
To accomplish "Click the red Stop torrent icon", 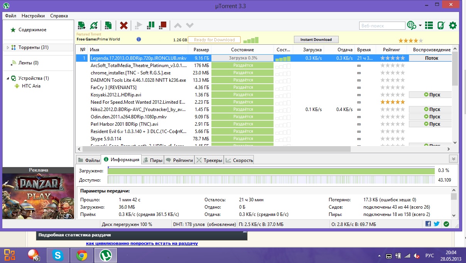I will (x=163, y=25).
